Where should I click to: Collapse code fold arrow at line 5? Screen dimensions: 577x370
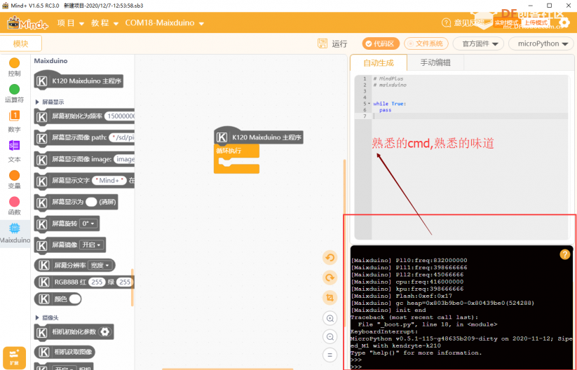pos(369,104)
